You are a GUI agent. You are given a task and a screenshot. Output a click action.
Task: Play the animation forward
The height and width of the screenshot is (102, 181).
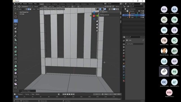[70, 94]
